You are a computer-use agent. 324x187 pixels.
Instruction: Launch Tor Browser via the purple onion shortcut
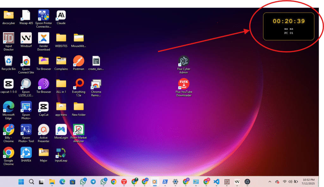tap(44, 84)
